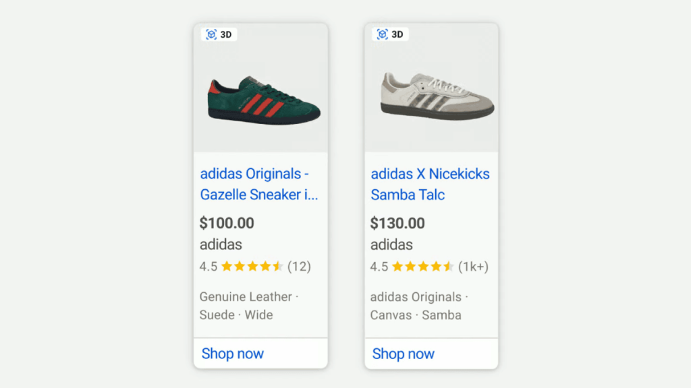Click the (12) reviews count for the Gazelle

coord(301,266)
